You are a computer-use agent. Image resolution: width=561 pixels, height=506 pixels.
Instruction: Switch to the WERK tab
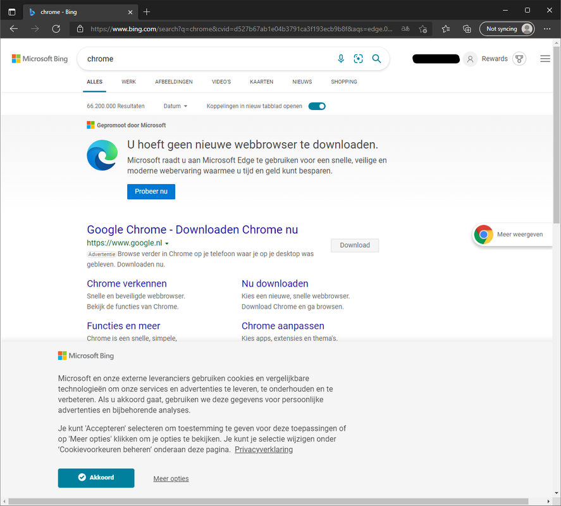[x=128, y=82]
